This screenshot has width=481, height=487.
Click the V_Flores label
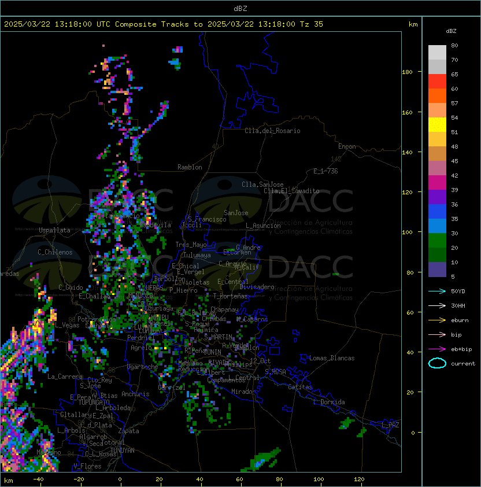tap(87, 466)
